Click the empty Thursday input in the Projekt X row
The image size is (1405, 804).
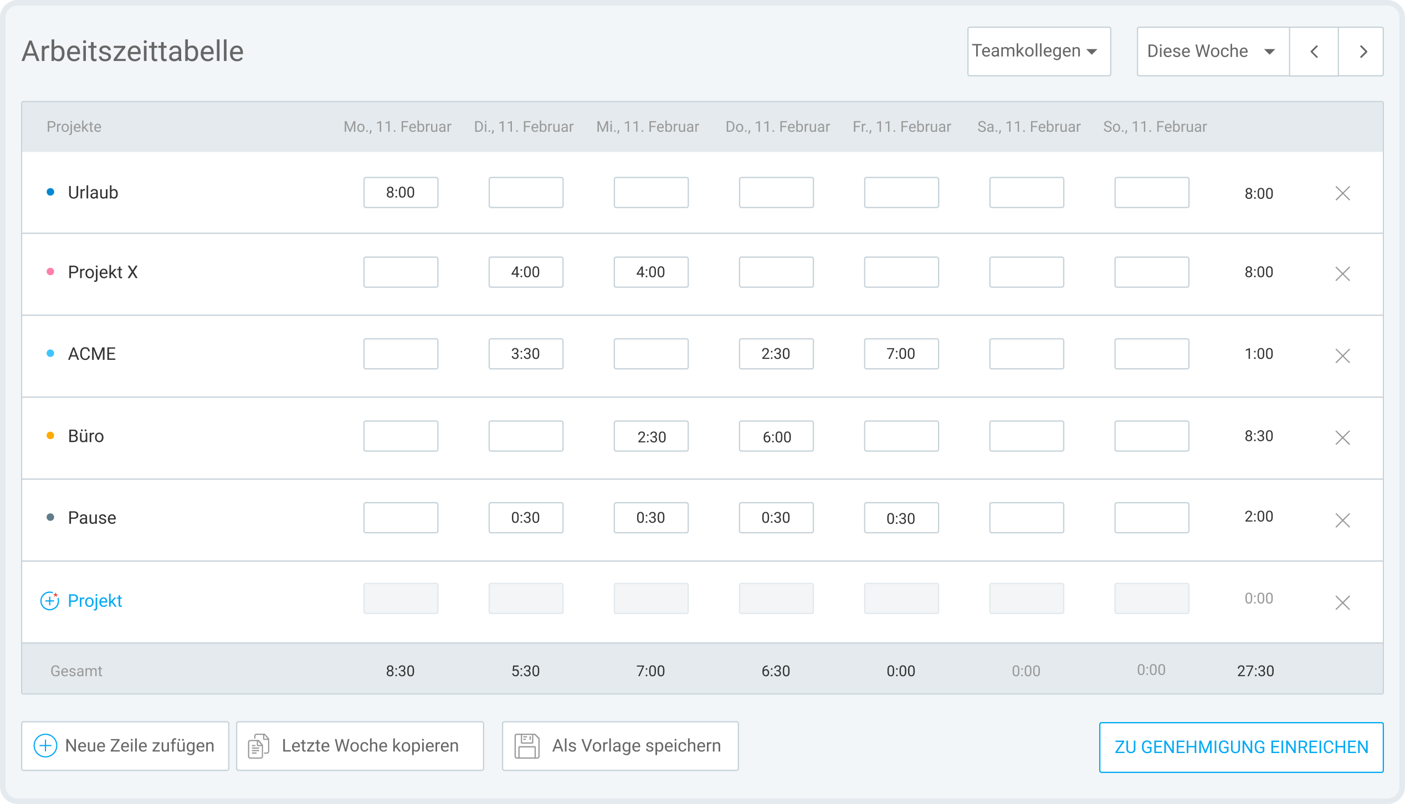click(x=776, y=272)
